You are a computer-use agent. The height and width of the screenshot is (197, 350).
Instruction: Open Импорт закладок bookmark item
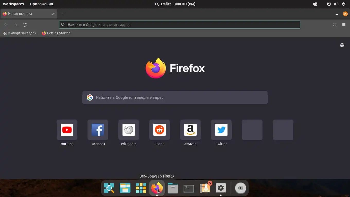21,33
